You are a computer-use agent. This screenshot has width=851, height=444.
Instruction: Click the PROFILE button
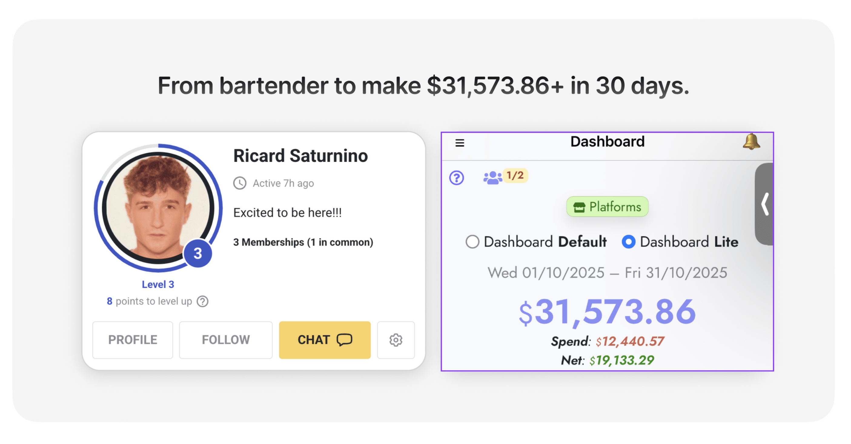coord(132,340)
